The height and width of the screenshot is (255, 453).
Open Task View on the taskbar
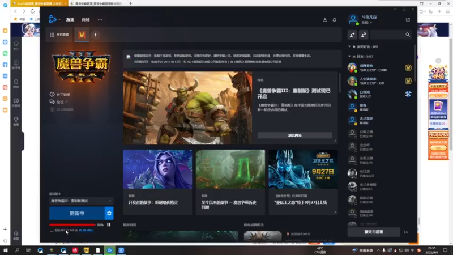[28, 250]
